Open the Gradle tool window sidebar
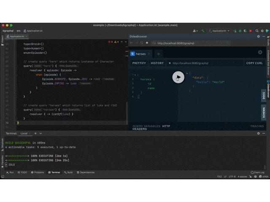This screenshot has height=202, width=270. coord(268,41)
